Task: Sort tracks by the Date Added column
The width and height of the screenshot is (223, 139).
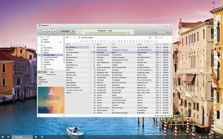Action: pyautogui.click(x=166, y=44)
